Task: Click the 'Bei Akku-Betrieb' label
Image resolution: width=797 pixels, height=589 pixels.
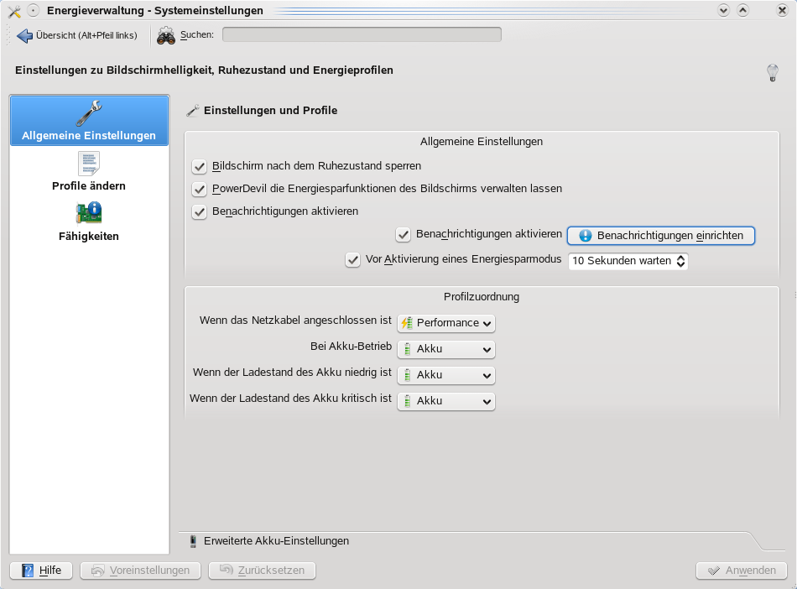Action: 352,346
